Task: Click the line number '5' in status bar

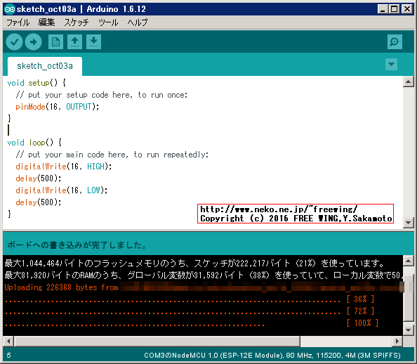Action: point(9,355)
